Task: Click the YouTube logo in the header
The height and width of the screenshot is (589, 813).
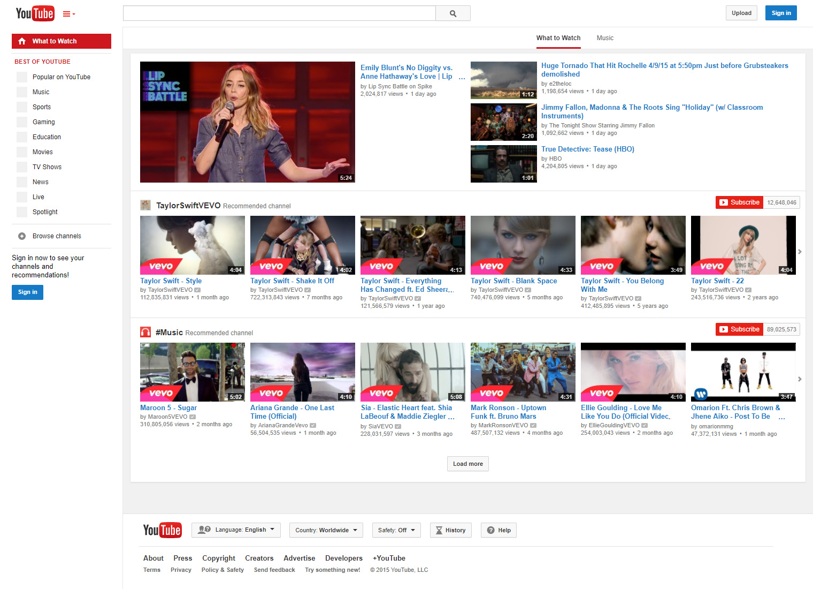Action: coord(35,13)
